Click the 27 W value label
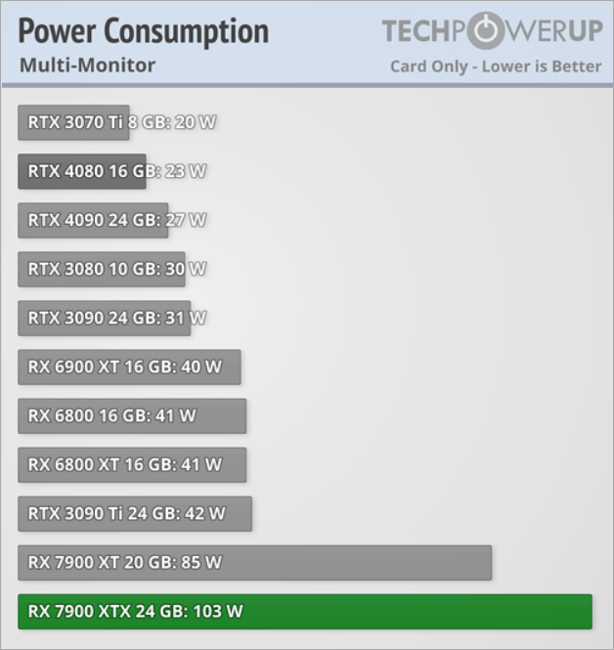614x650 pixels. coord(186,220)
